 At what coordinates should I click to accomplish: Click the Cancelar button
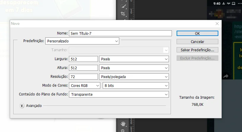click(x=197, y=42)
